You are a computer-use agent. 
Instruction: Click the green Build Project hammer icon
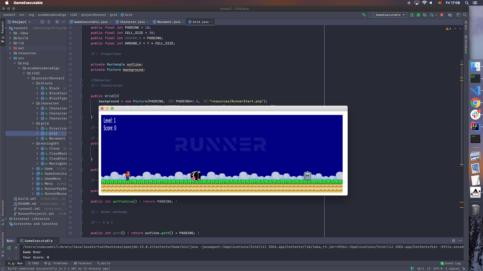364,15
